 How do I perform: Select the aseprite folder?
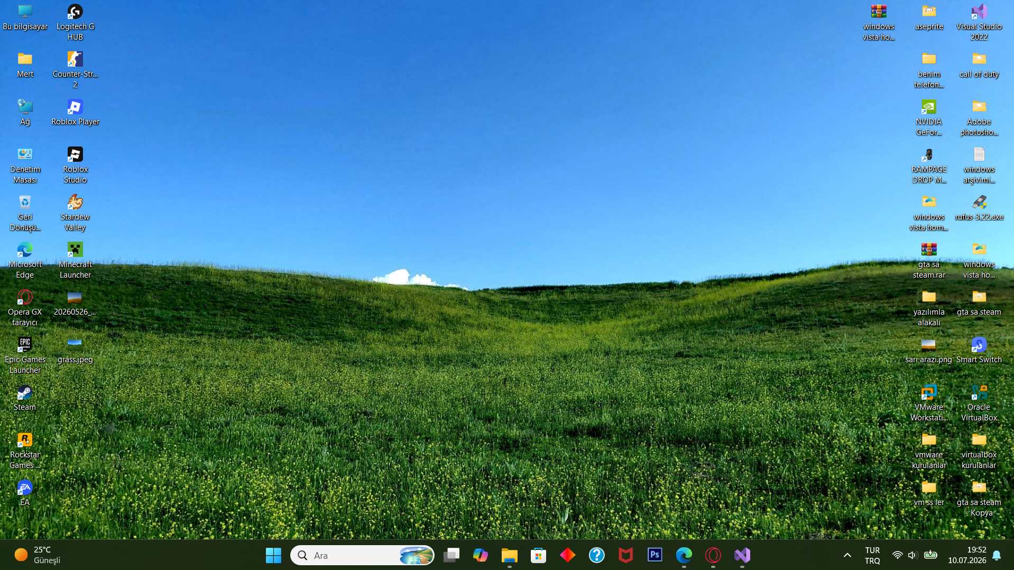[929, 18]
